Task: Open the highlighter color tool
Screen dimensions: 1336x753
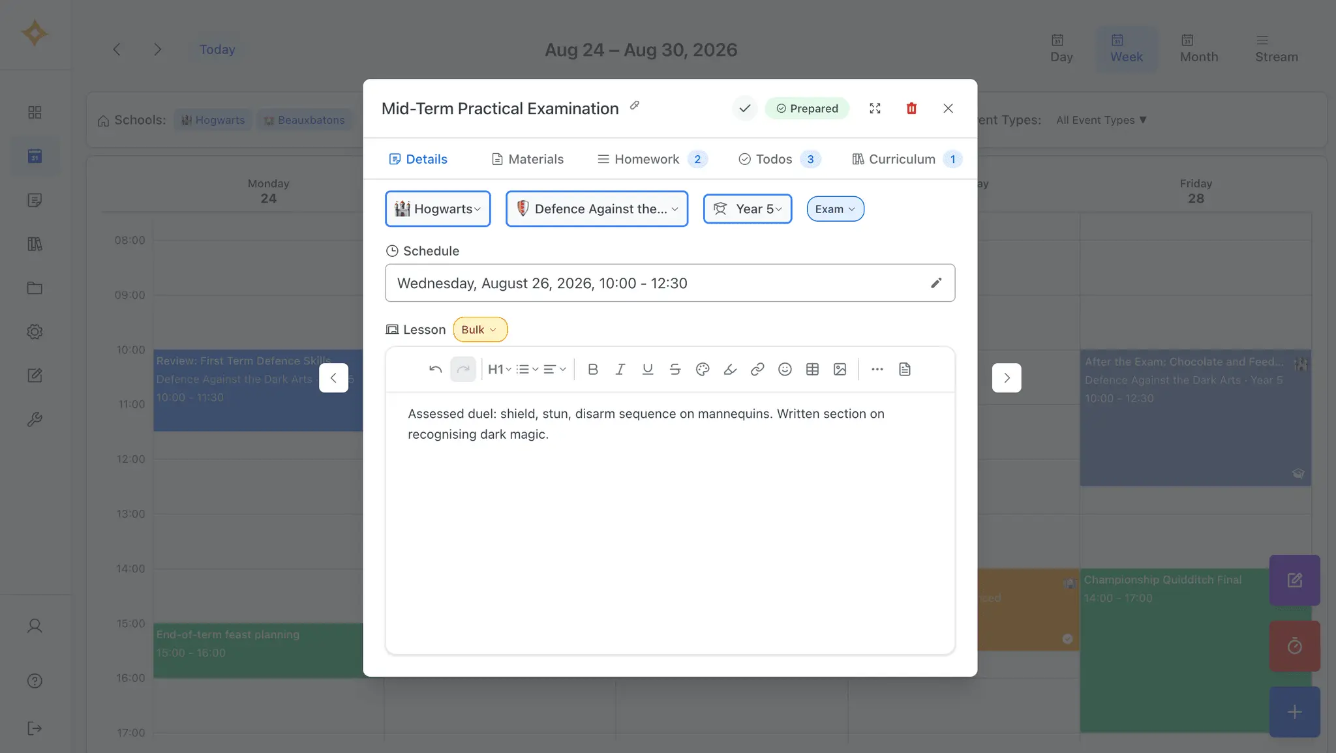Action: tap(730, 370)
